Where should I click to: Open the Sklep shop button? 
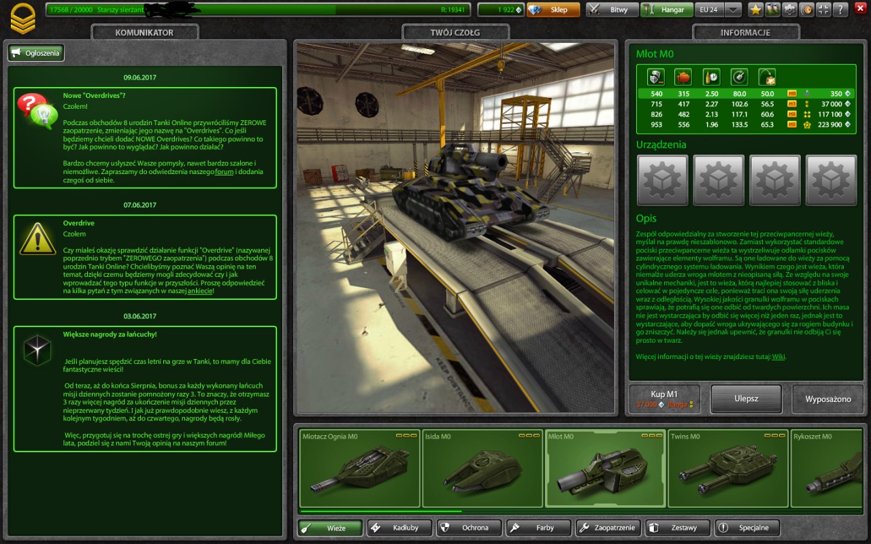pyautogui.click(x=553, y=10)
